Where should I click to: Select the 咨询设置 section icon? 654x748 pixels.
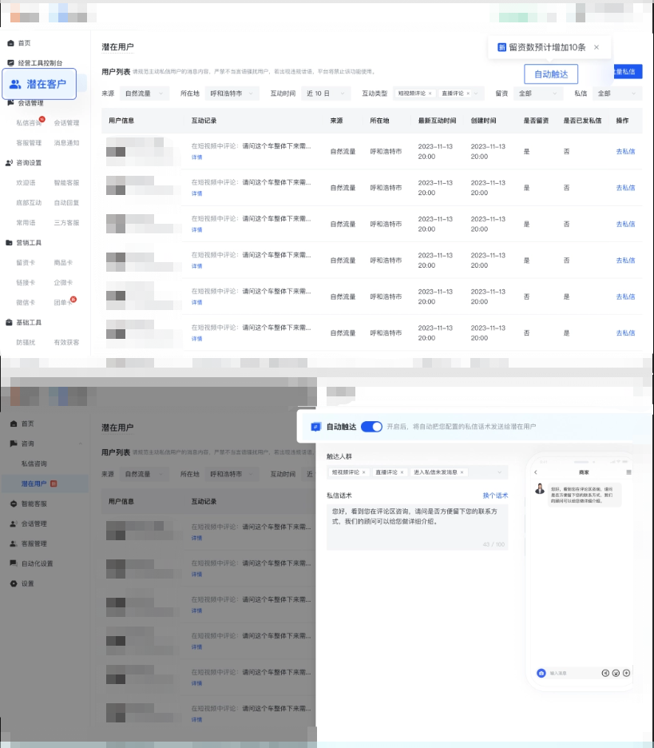click(x=9, y=163)
